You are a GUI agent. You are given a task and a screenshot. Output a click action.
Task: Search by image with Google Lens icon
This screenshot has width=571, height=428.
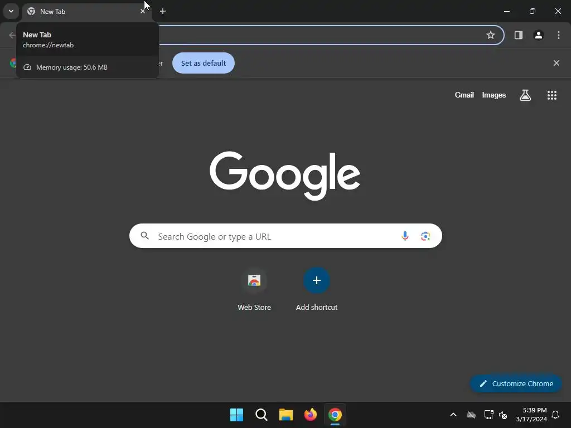click(425, 236)
